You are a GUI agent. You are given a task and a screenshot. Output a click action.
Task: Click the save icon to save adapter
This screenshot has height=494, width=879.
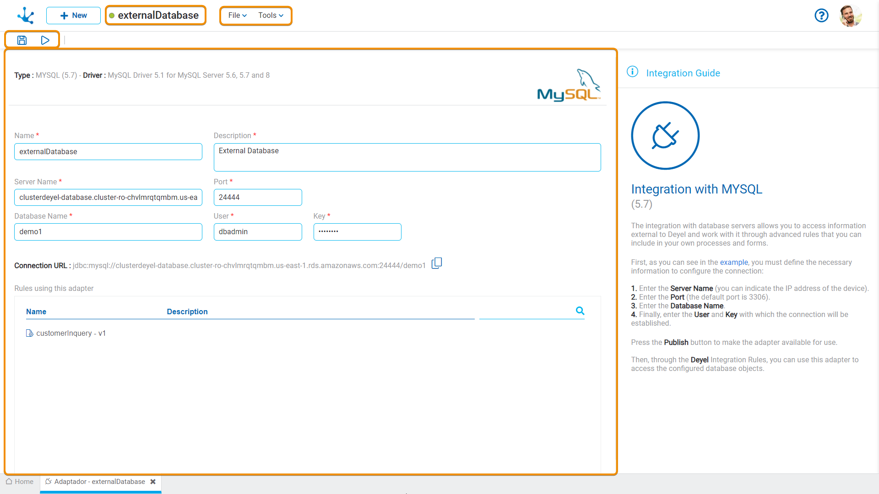pyautogui.click(x=21, y=40)
